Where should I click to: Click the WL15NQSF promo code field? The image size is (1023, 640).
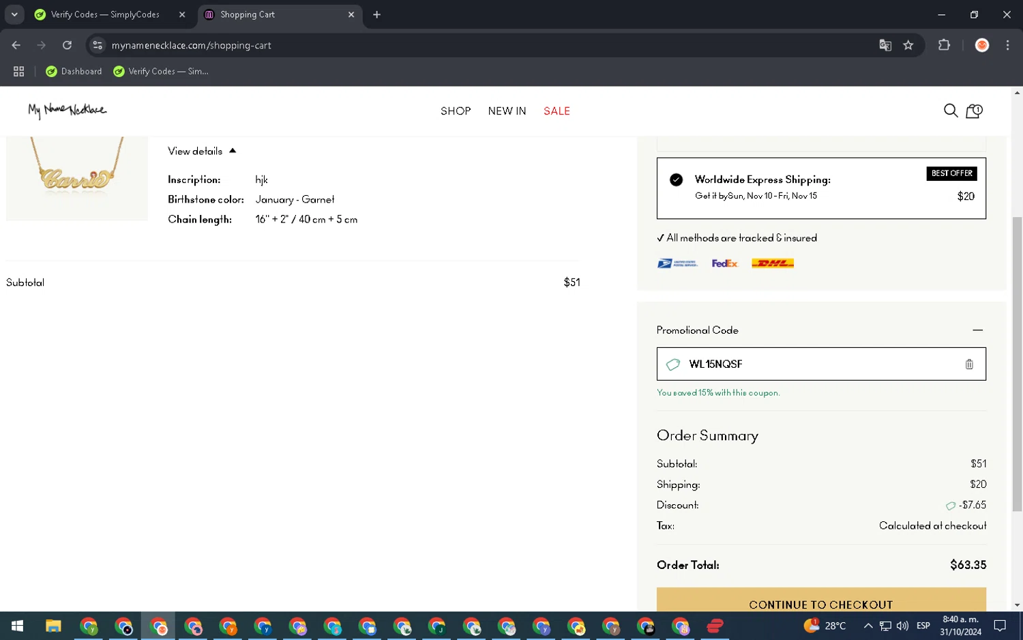click(x=821, y=364)
